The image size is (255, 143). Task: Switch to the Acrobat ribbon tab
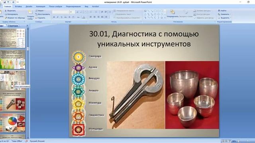pos(96,6)
